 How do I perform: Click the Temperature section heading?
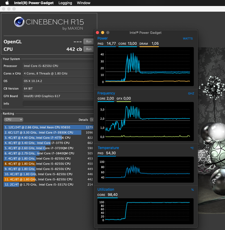point(108,148)
